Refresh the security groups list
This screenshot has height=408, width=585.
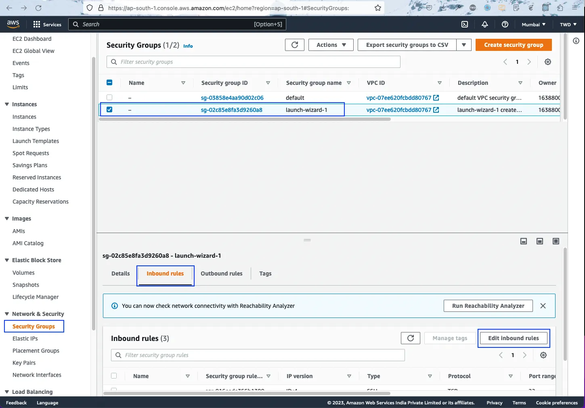tap(295, 45)
